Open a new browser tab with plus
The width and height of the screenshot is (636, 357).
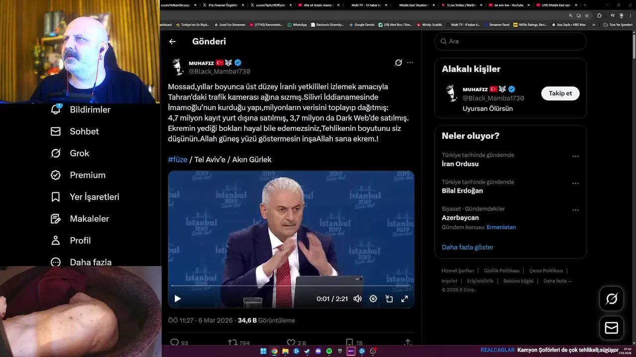coord(586,5)
